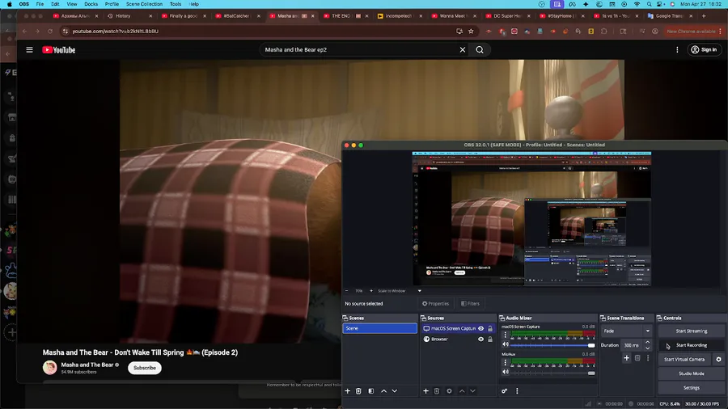
Task: Open YouTube settings three-dot menu
Action: (x=677, y=49)
